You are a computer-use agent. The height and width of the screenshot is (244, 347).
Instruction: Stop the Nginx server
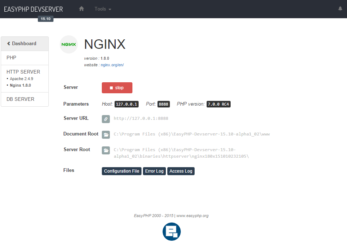(x=117, y=88)
